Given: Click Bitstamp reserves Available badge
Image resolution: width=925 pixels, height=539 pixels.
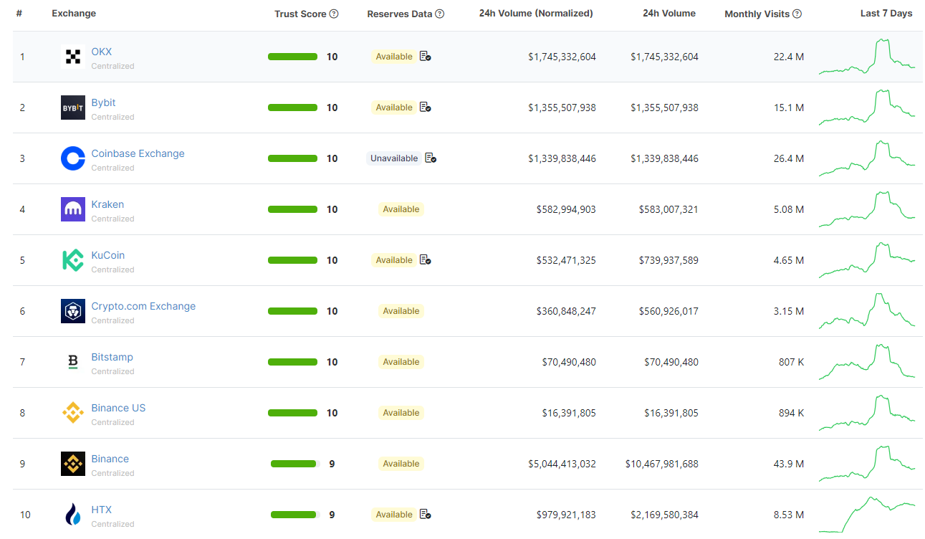Looking at the screenshot, I should click(401, 362).
